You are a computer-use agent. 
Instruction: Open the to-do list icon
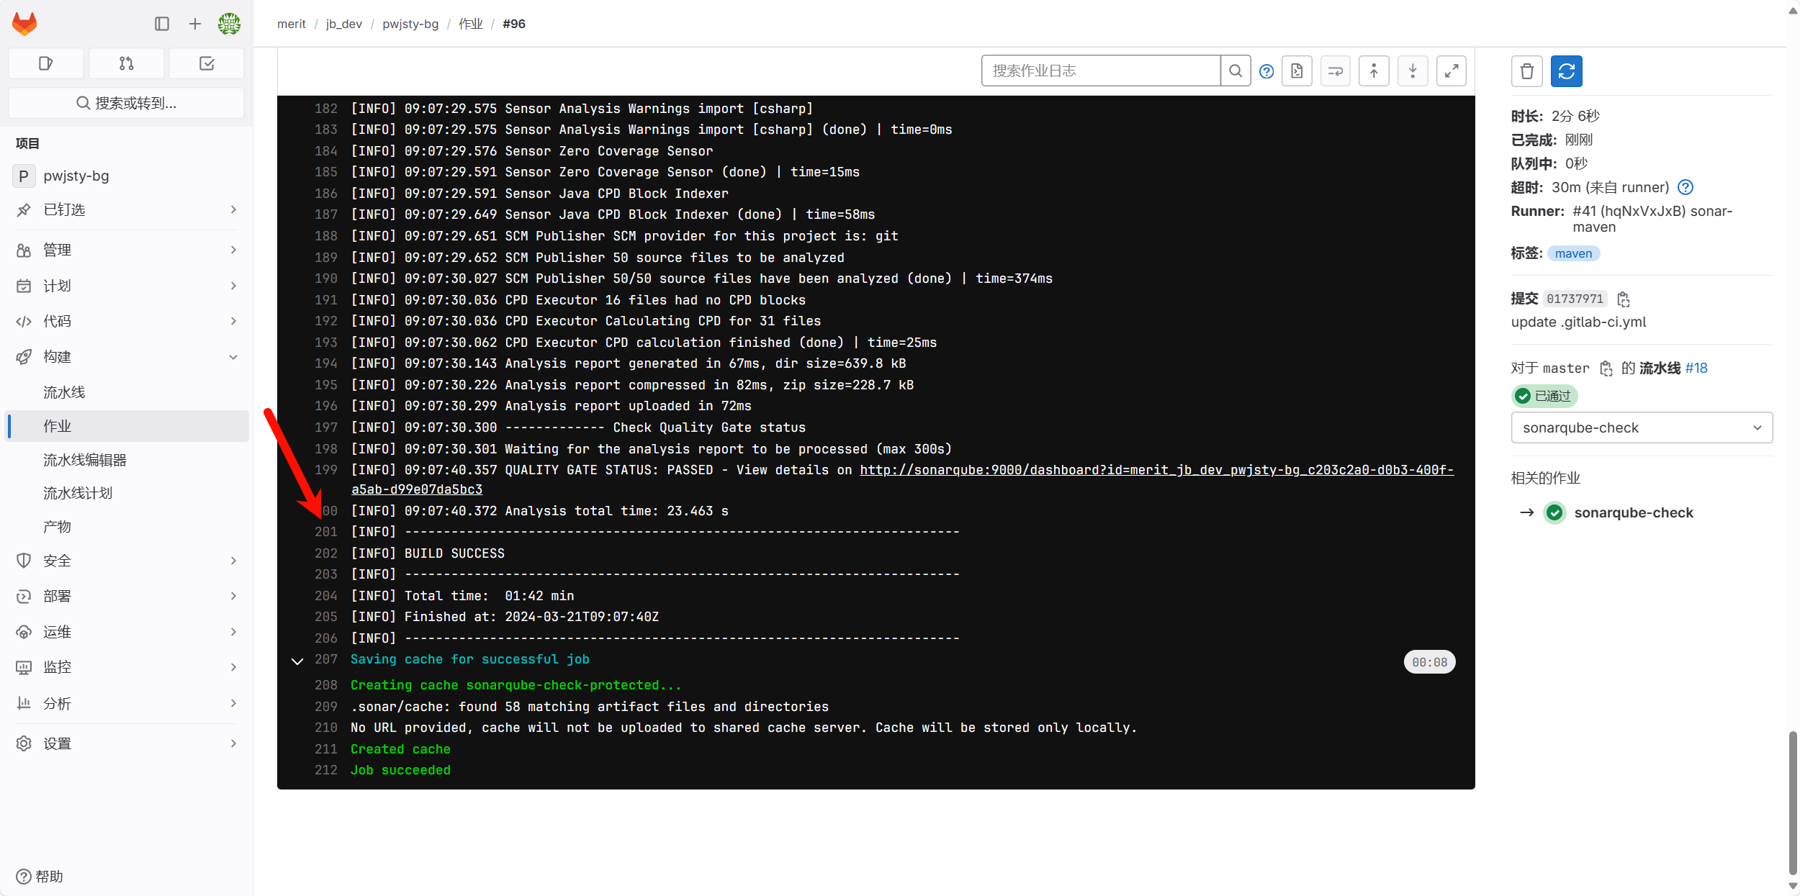click(x=207, y=63)
